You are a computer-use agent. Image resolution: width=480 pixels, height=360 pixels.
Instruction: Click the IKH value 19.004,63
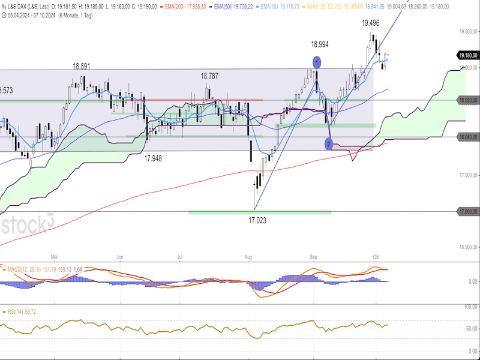coord(397,7)
